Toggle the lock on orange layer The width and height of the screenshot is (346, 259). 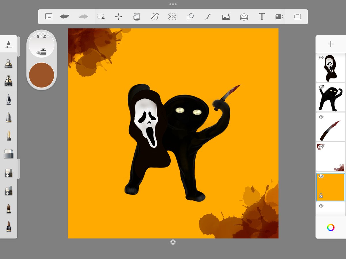[321, 196]
